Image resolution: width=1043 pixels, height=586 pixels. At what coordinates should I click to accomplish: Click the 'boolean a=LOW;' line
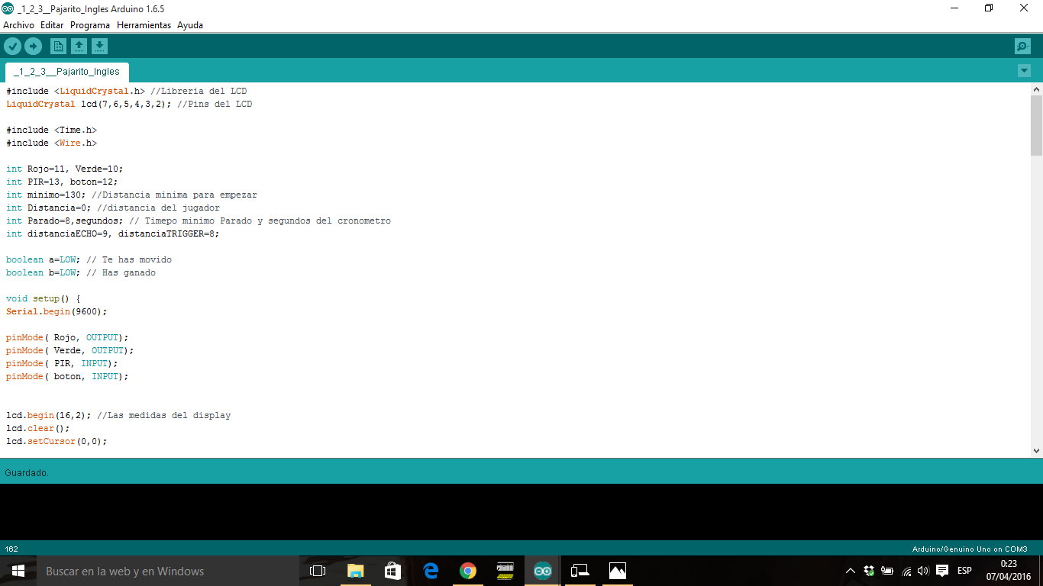click(44, 259)
